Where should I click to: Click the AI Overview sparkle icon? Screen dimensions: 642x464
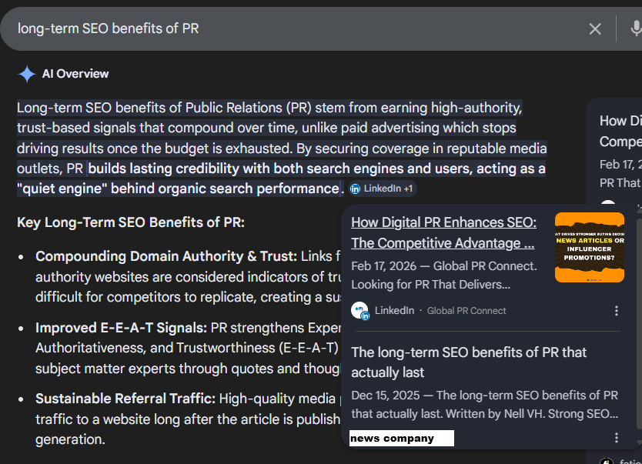coord(27,74)
